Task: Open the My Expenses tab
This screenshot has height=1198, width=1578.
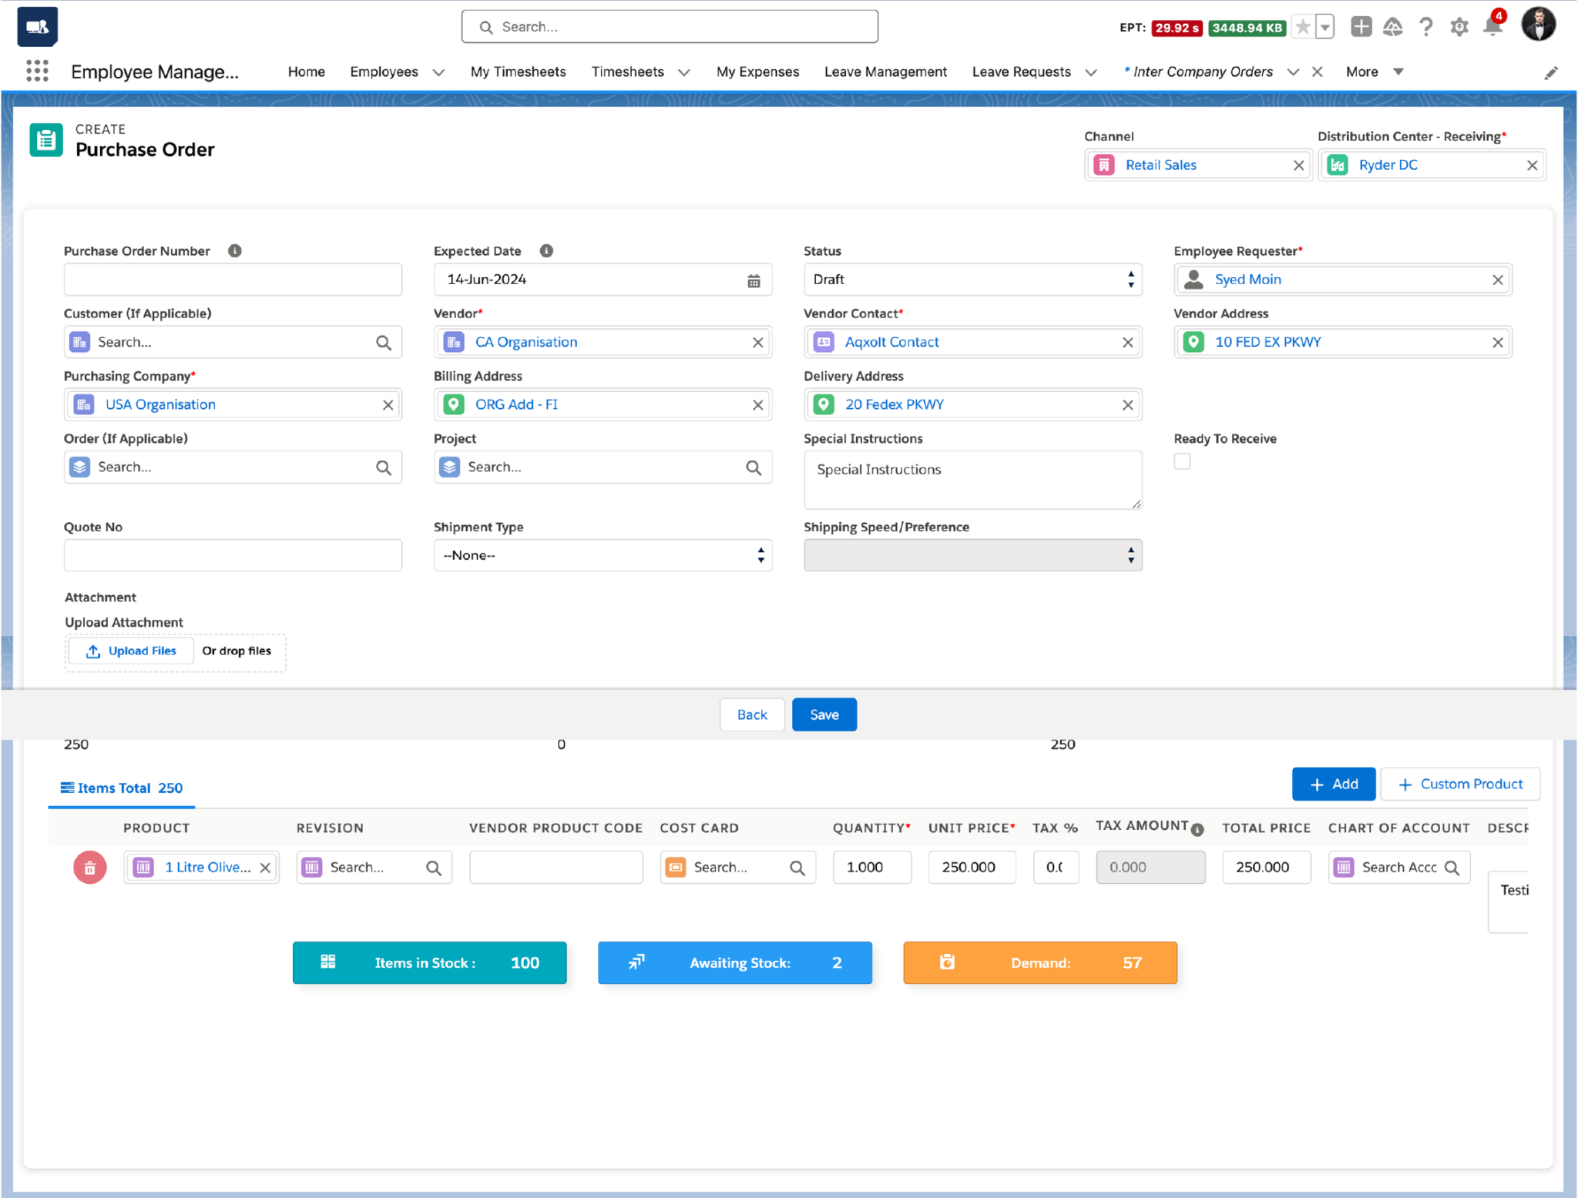Action: pyautogui.click(x=757, y=72)
